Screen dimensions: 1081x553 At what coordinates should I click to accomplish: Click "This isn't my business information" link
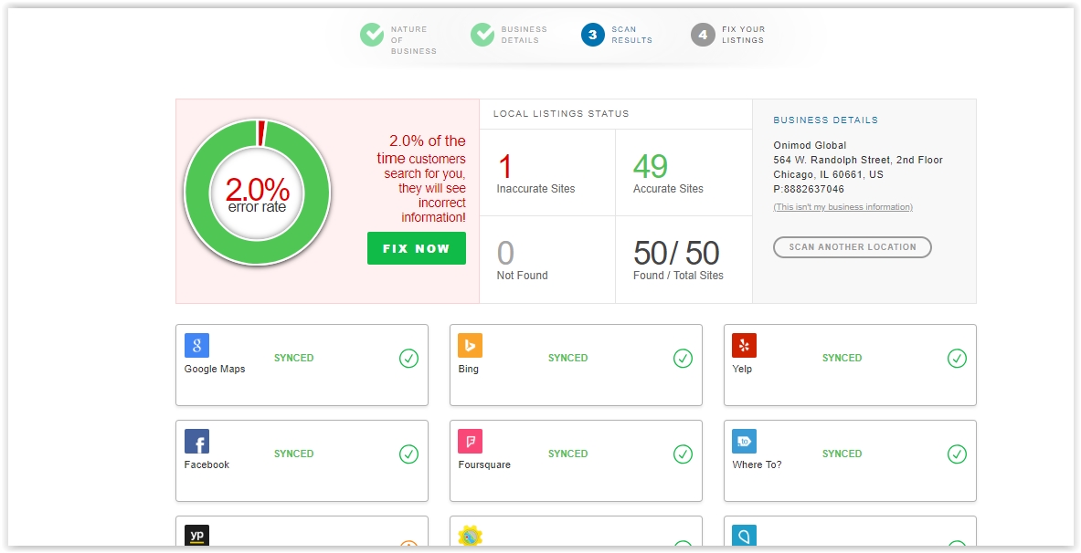[x=843, y=207]
